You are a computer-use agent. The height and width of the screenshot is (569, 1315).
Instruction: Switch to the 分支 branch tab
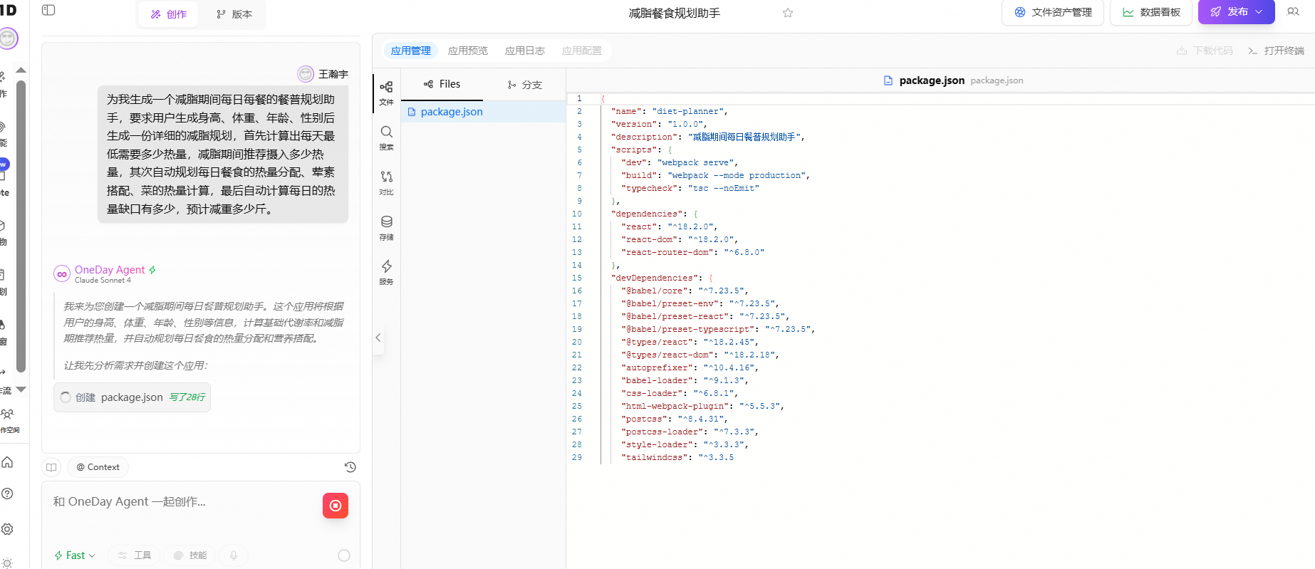point(524,85)
